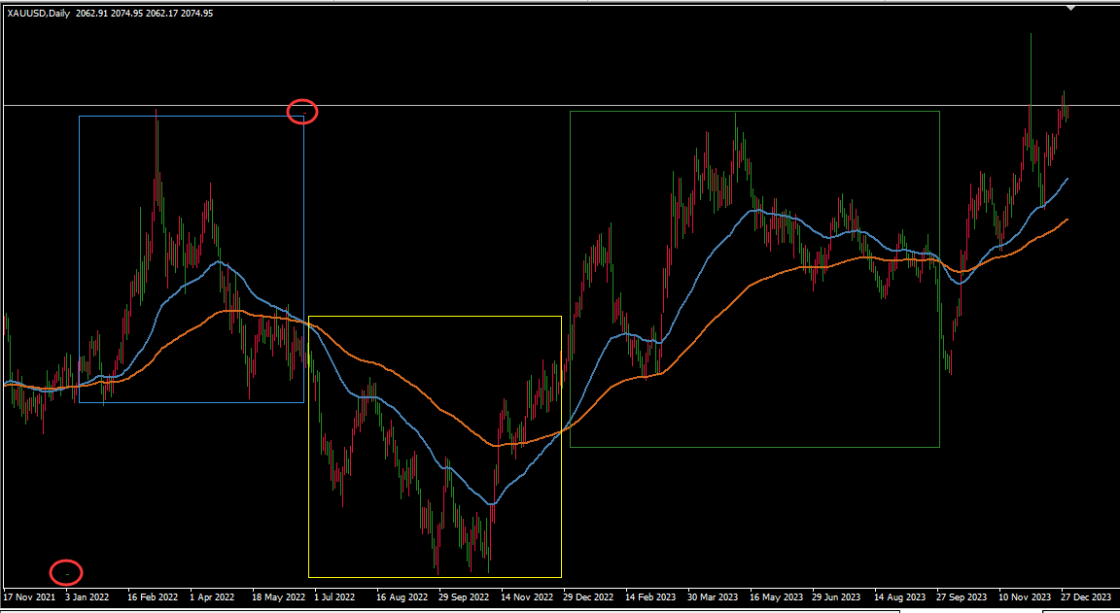Click the 16 May 2023 date label
The width and height of the screenshot is (1120, 613).
775,596
